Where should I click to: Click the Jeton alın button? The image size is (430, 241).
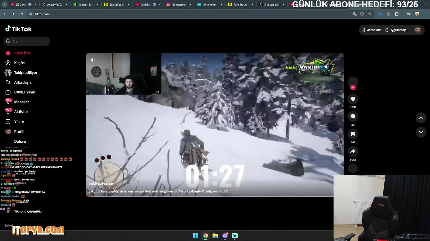point(372,30)
